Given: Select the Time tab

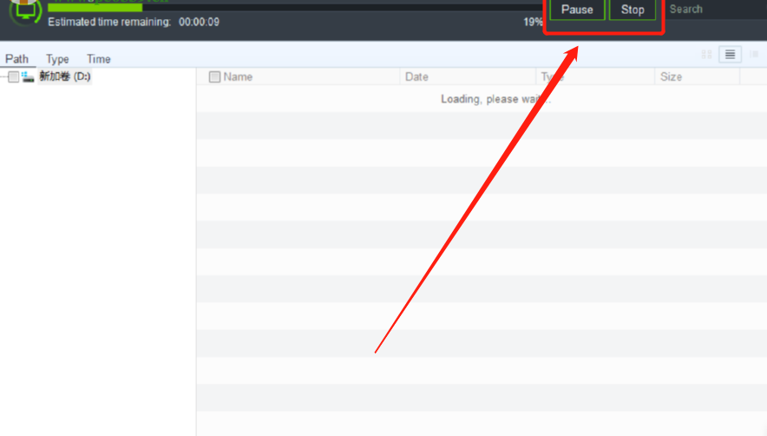Looking at the screenshot, I should (98, 59).
